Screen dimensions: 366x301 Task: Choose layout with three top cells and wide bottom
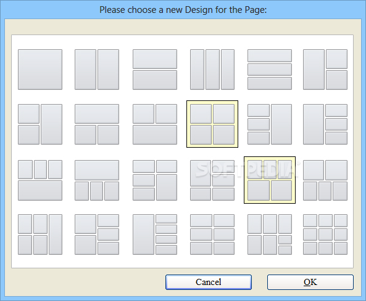click(40, 180)
